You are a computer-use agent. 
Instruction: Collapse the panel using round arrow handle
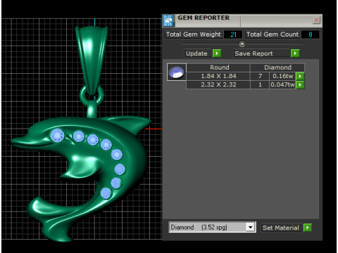[x=242, y=44]
